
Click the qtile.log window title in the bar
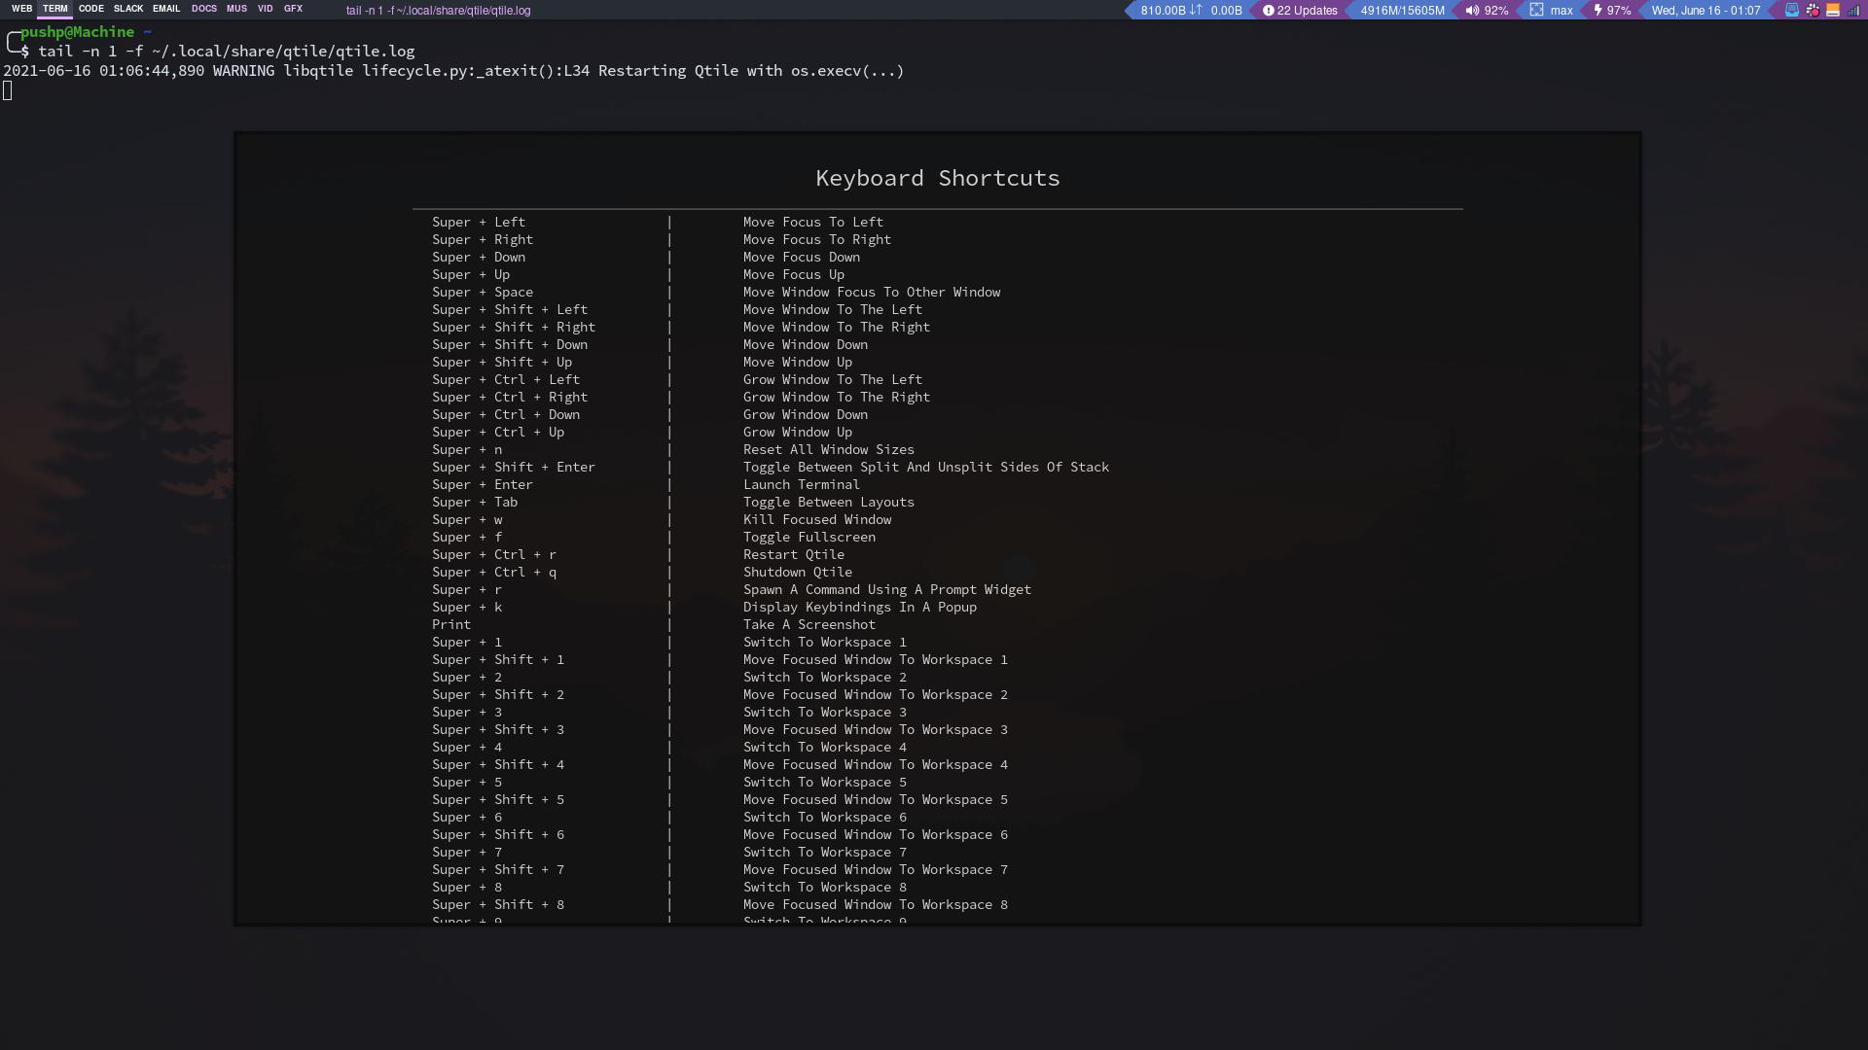pyautogui.click(x=438, y=11)
